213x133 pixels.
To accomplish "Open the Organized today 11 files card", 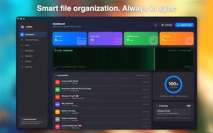I will [x=141, y=39].
